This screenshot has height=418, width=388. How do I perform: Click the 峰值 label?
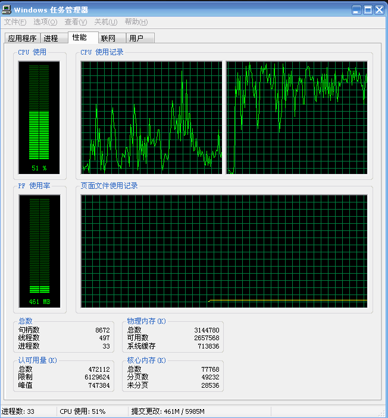coord(26,385)
